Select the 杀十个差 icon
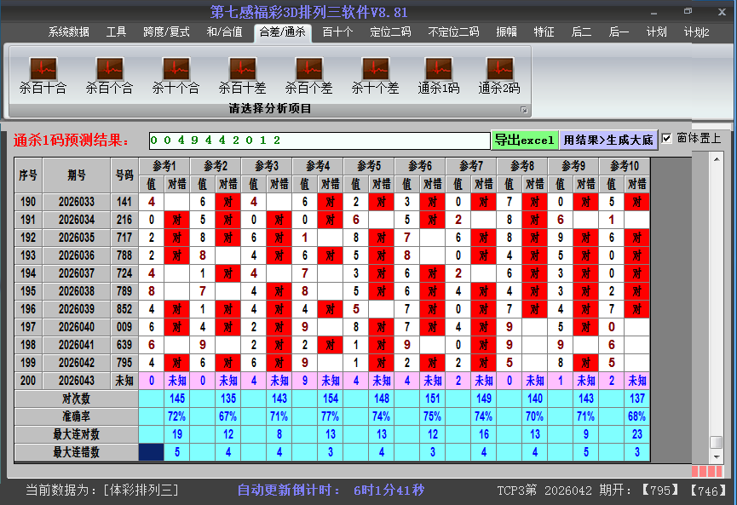737x505 pixels. (x=375, y=75)
